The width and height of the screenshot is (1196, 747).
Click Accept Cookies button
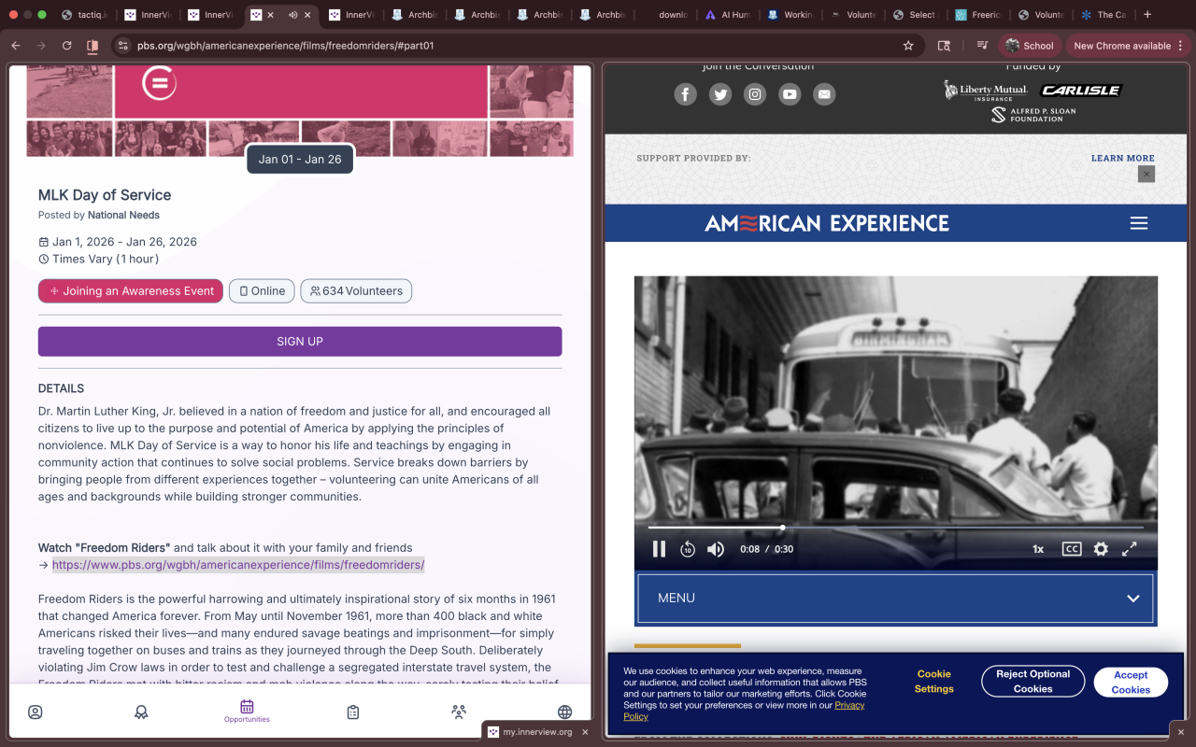pos(1131,682)
